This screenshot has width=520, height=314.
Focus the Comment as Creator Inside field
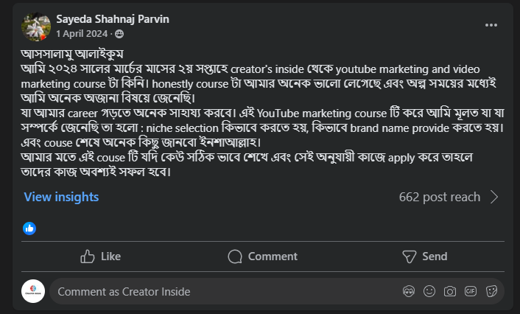tap(221, 291)
